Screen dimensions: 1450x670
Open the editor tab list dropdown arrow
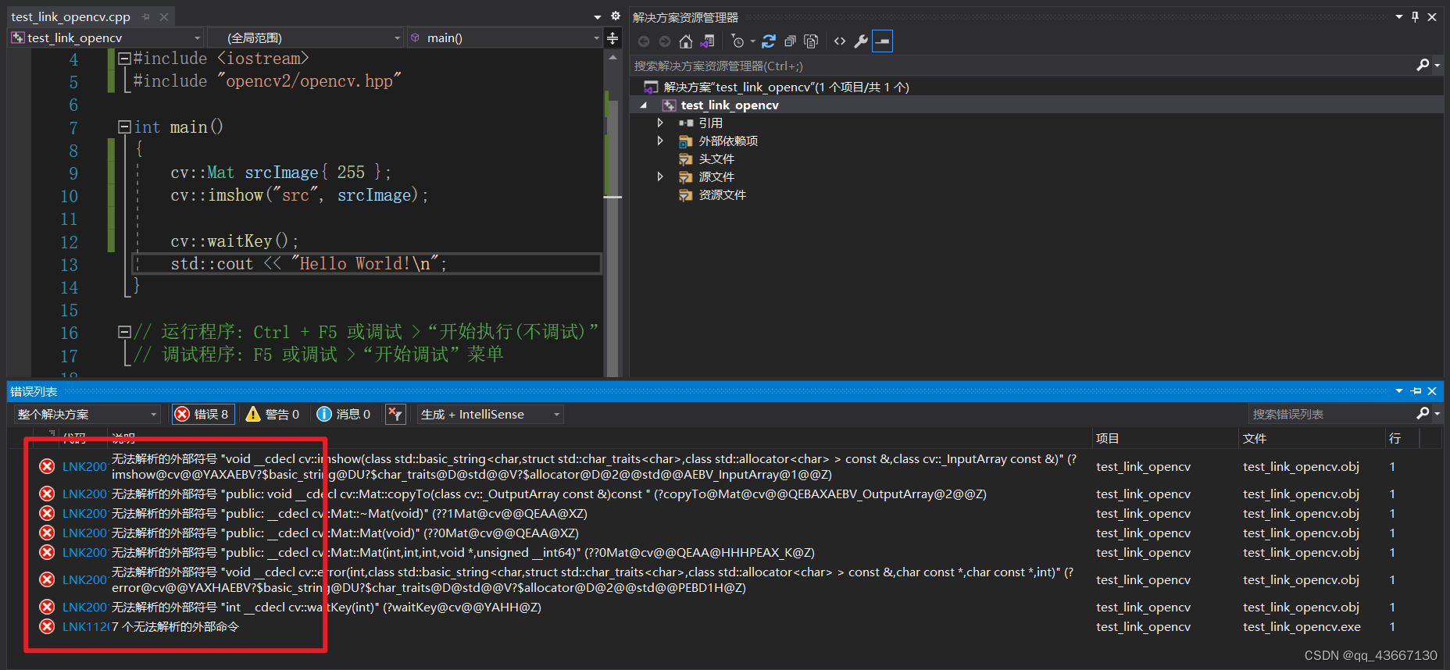[598, 16]
